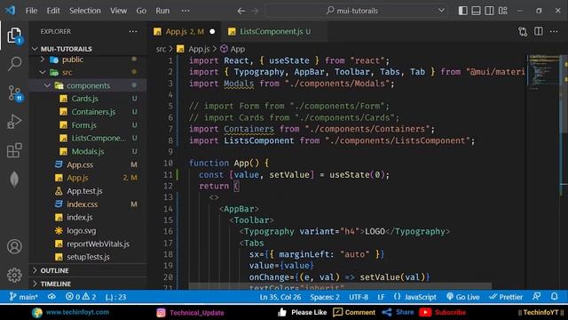
Task: Open Containers.js in the explorer
Action: [93, 112]
